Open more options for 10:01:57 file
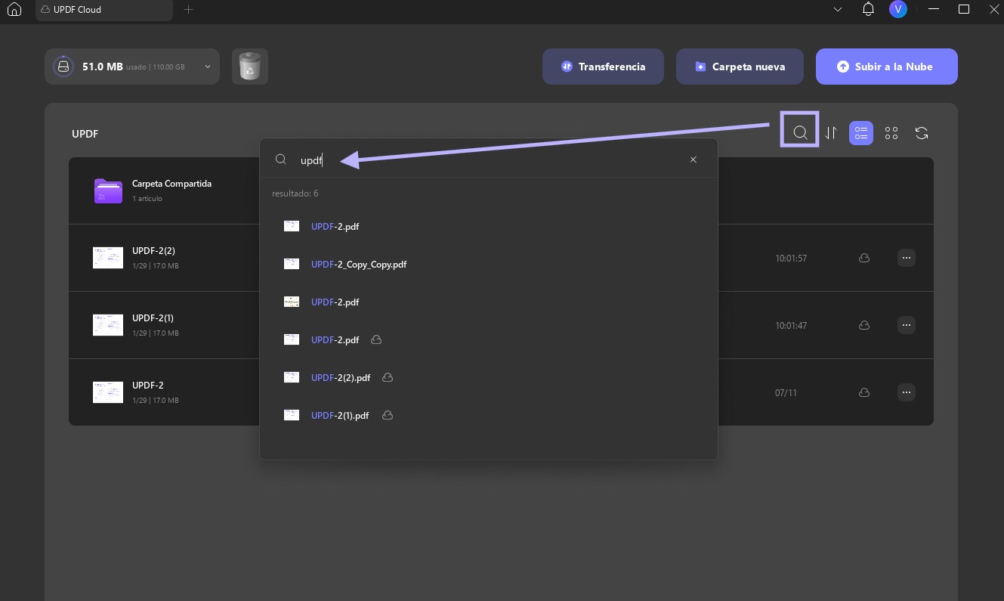The width and height of the screenshot is (1004, 601). tap(907, 258)
